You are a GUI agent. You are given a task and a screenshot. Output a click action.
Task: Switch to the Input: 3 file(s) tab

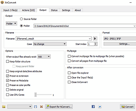(11, 10)
